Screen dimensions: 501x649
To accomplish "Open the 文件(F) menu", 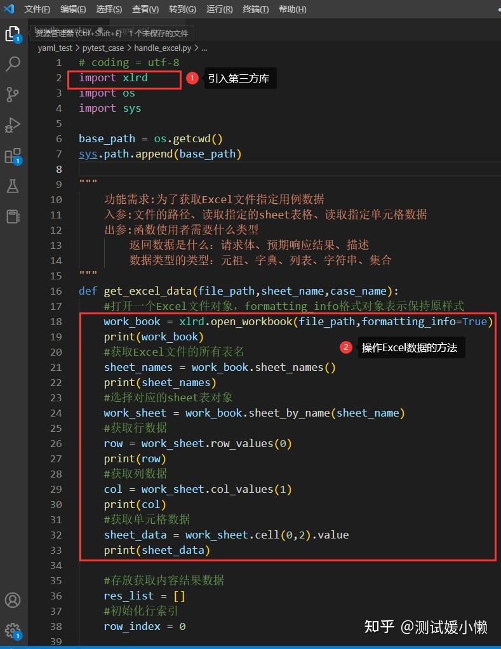I will pyautogui.click(x=37, y=9).
